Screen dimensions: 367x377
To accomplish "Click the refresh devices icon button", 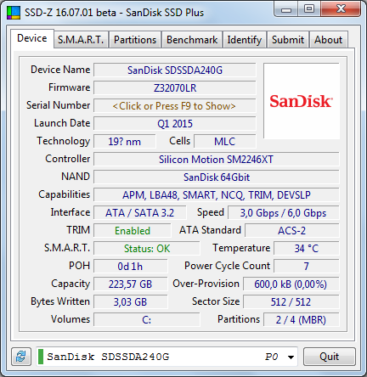I will pos(21,357).
